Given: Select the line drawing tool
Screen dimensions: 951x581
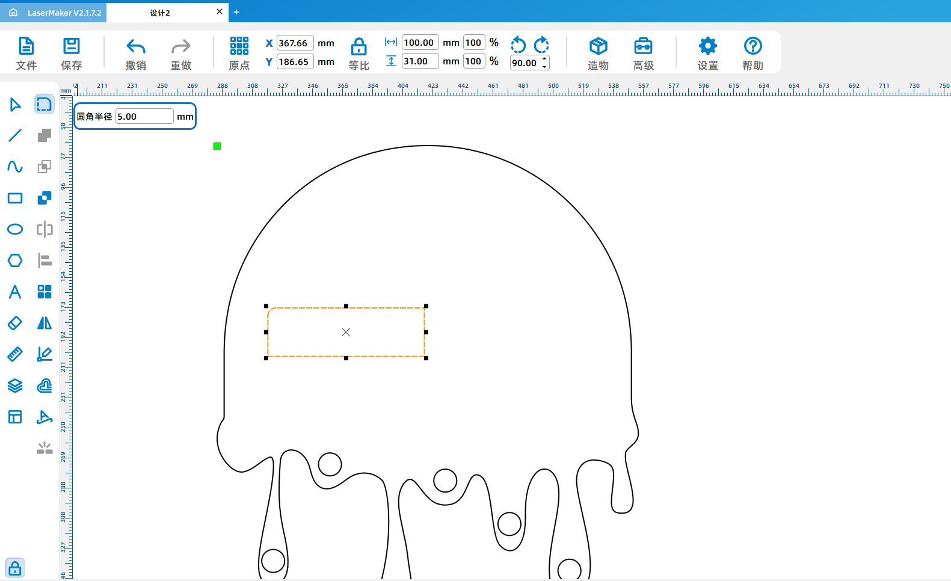Looking at the screenshot, I should tap(15, 135).
